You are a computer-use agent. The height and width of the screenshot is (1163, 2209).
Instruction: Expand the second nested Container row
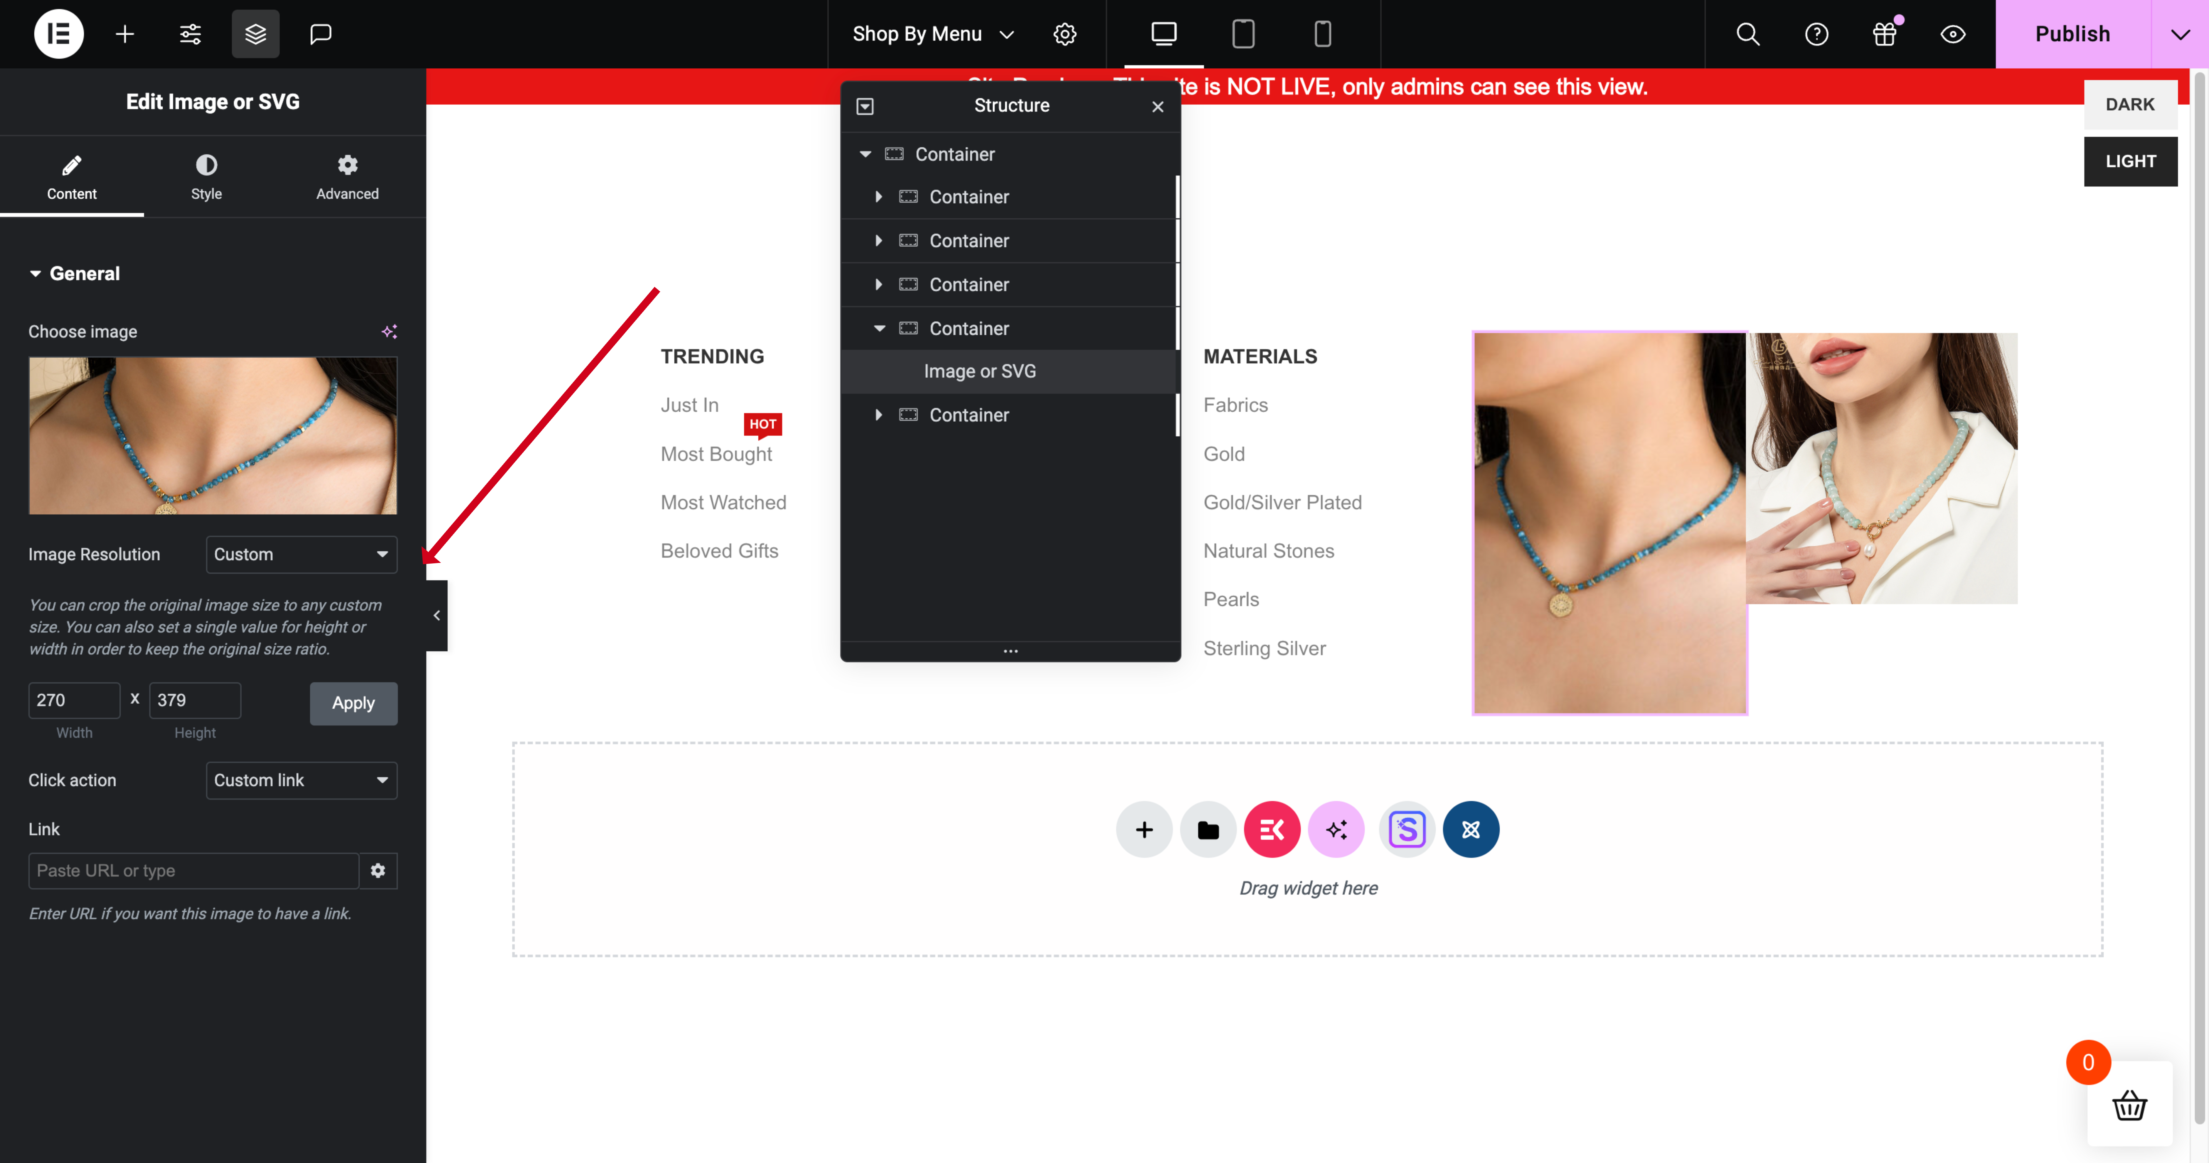(879, 241)
